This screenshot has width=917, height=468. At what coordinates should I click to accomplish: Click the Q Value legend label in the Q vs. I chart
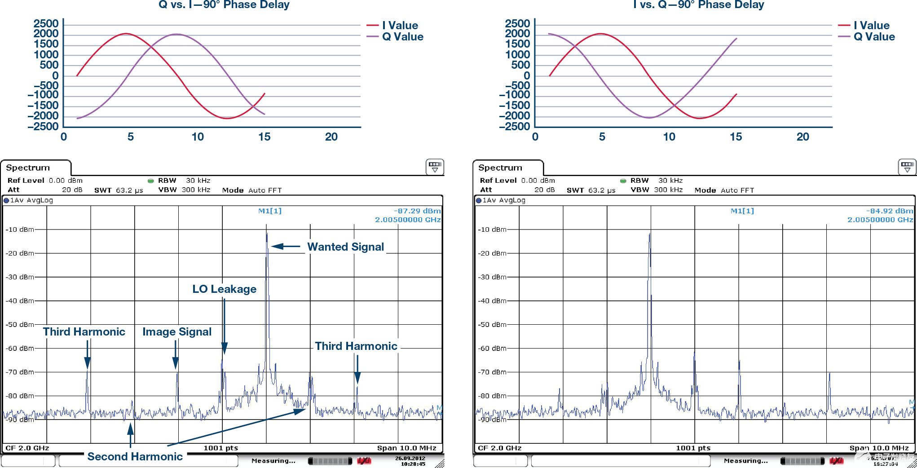tap(403, 37)
